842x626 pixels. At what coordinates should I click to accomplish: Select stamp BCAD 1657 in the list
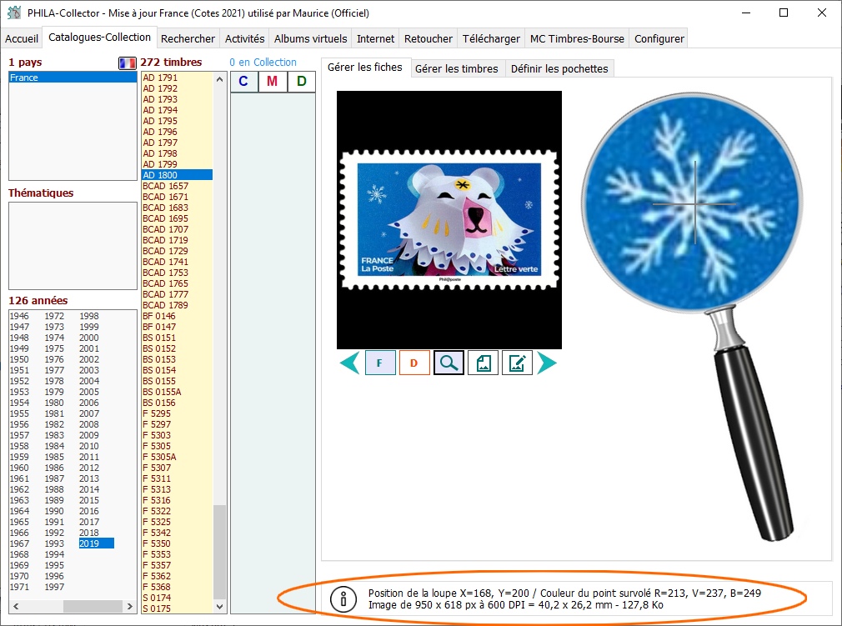[178, 186]
